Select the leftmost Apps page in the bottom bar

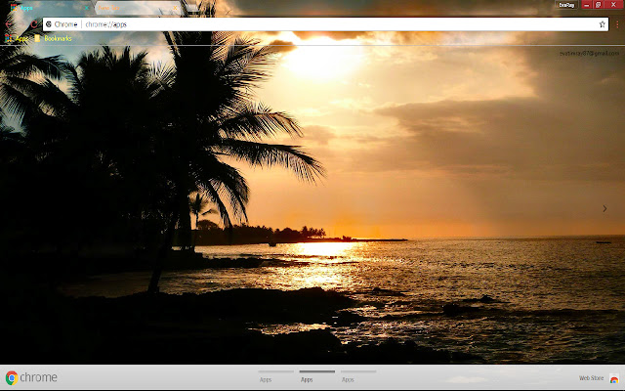tap(275, 376)
